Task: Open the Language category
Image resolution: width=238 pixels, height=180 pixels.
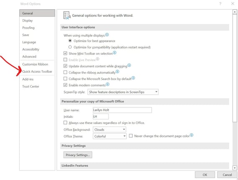Action: click(37, 42)
